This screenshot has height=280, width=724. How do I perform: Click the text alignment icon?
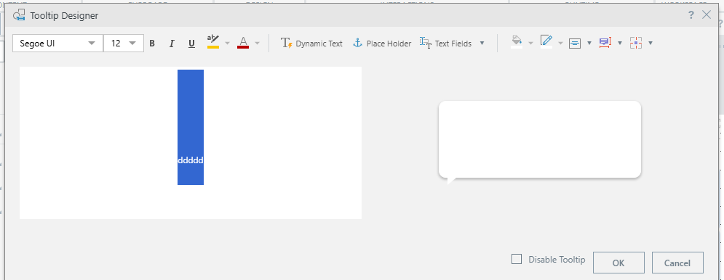tap(575, 44)
